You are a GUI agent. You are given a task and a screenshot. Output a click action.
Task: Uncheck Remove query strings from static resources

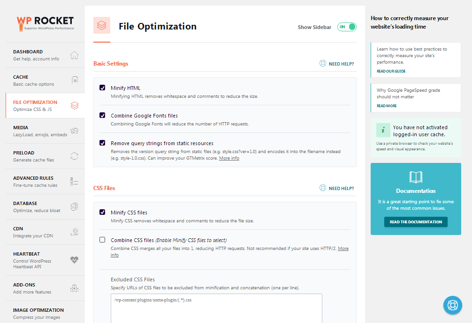[x=102, y=143]
